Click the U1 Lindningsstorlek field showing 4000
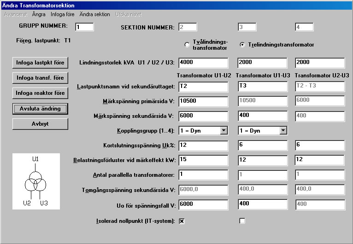Screen dimensions: 353x244 coord(204,63)
